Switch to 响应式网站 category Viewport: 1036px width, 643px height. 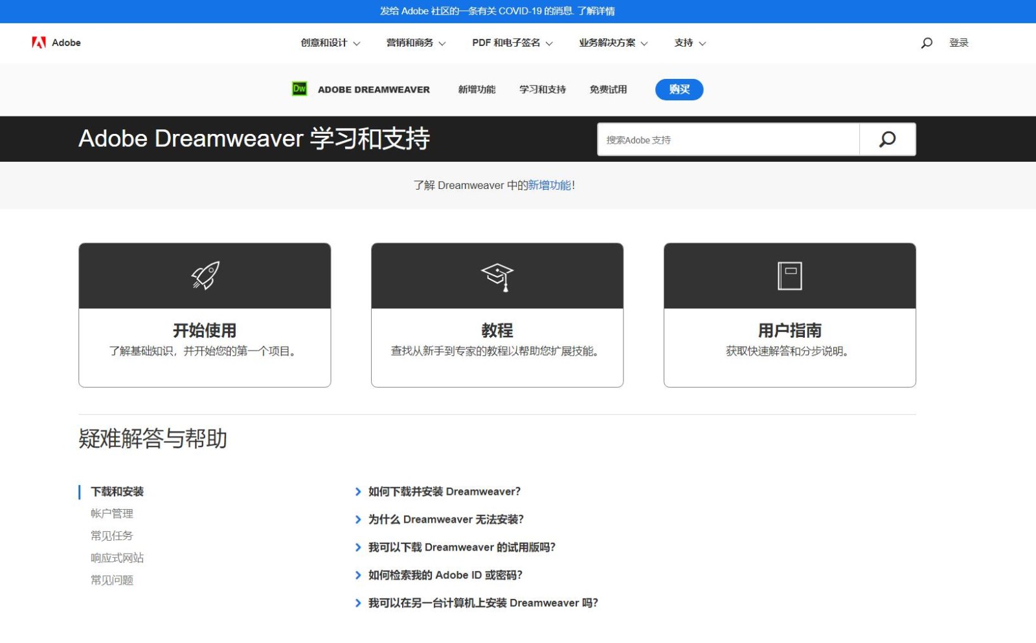click(117, 558)
